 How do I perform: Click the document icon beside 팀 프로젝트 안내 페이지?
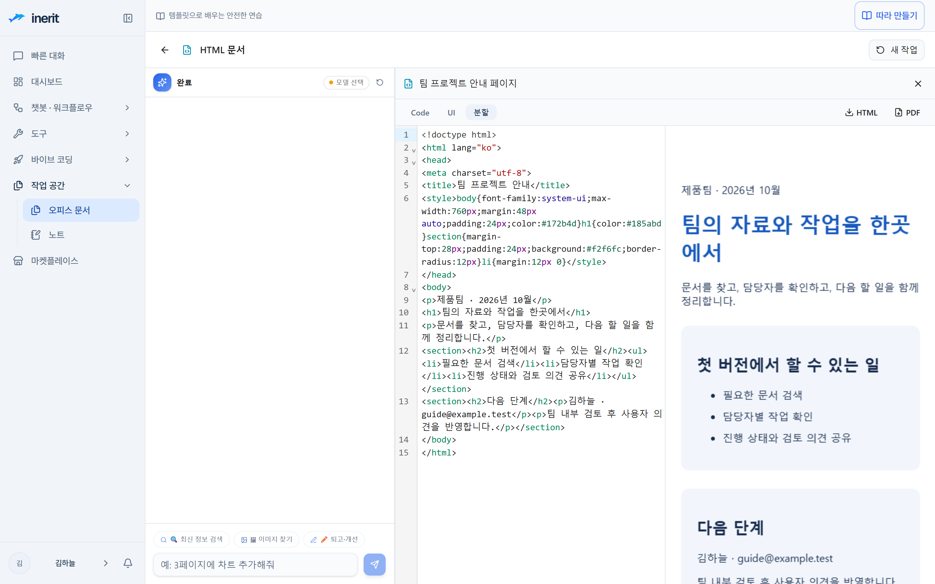click(408, 83)
